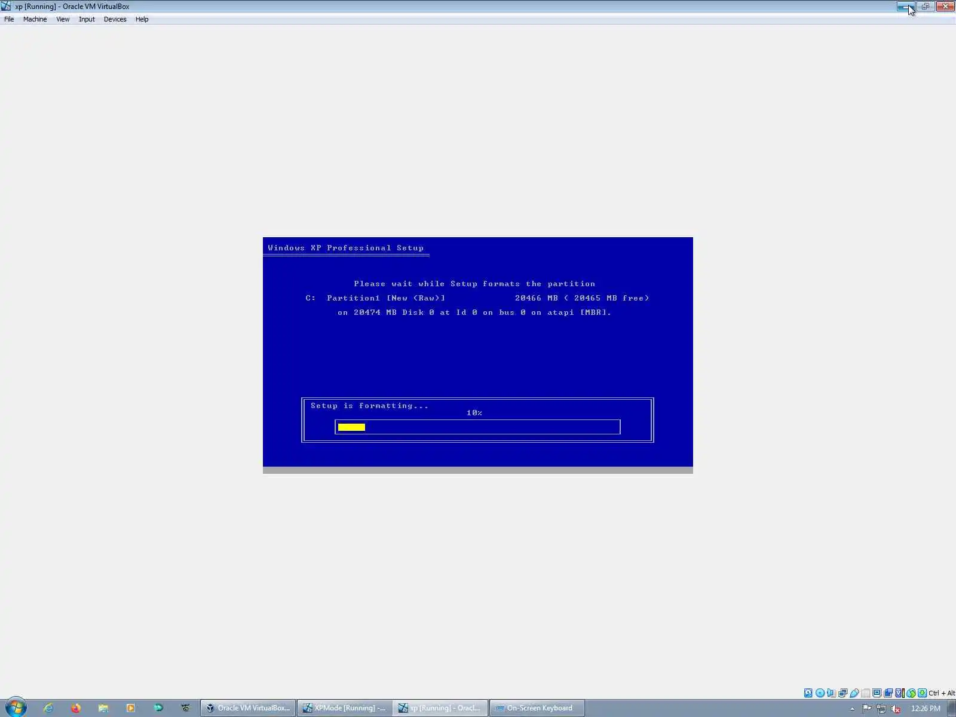Viewport: 956px width, 717px height.
Task: Open Windows Explorer from the taskbar
Action: 103,708
